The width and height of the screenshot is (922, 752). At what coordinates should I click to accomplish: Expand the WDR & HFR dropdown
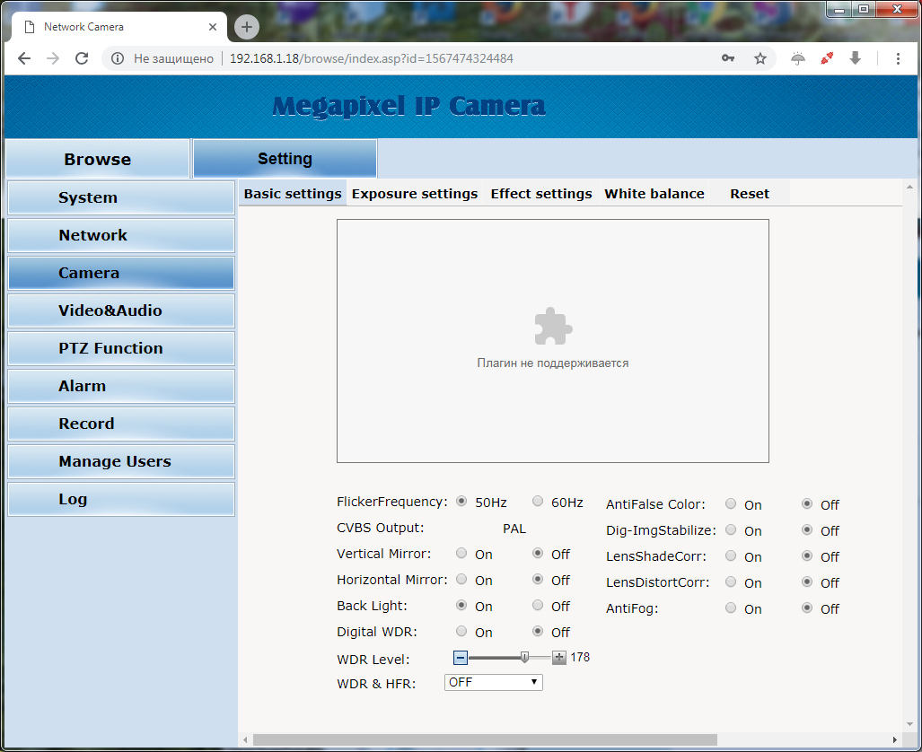point(494,682)
